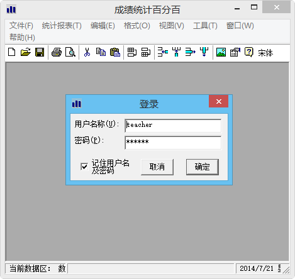Open the 工具(T) menu
This screenshot has width=295, height=279.
coord(205,26)
